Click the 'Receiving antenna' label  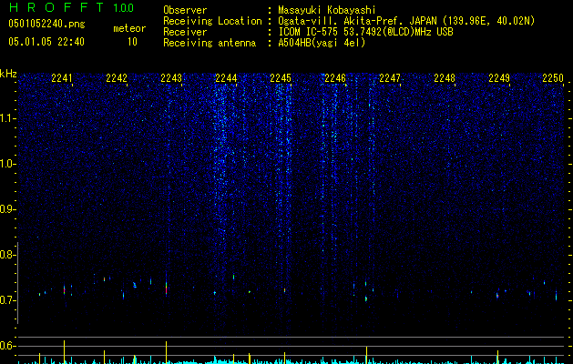point(210,43)
